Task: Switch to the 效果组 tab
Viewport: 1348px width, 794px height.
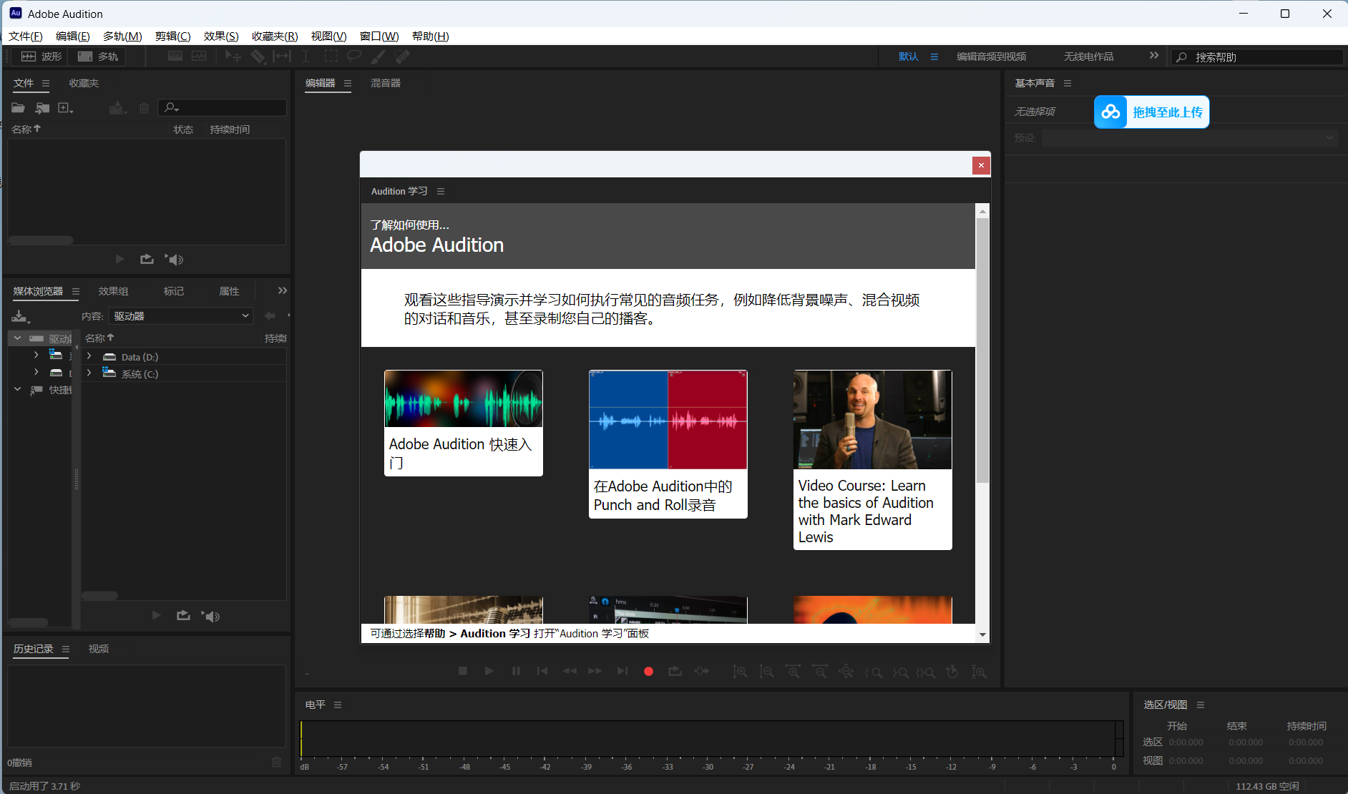Action: 113,291
